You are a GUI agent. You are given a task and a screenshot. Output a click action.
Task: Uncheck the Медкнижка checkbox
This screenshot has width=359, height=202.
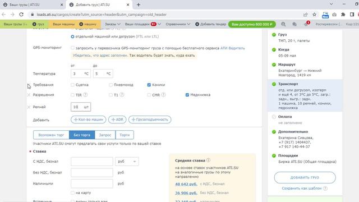tap(187, 95)
